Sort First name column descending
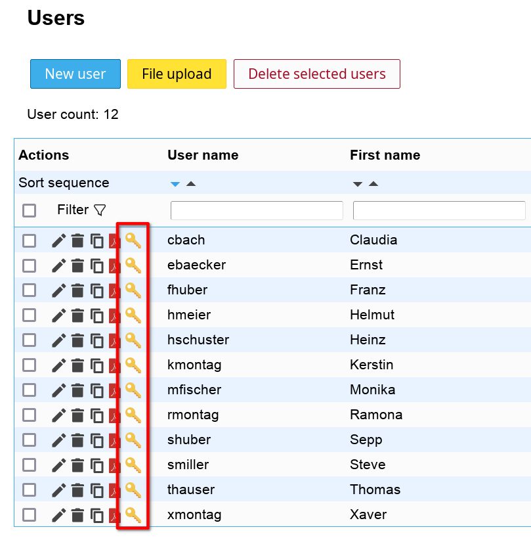Screen dimensions: 531x548 coord(358,184)
